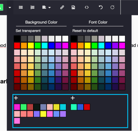The width and height of the screenshot is (138, 131).
Task: Select the blue custom font color swatch
Action: tap(80, 107)
